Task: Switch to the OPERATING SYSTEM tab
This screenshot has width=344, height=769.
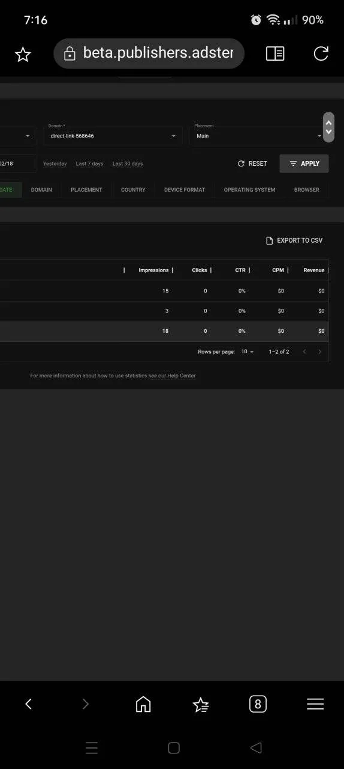Action: coord(249,190)
